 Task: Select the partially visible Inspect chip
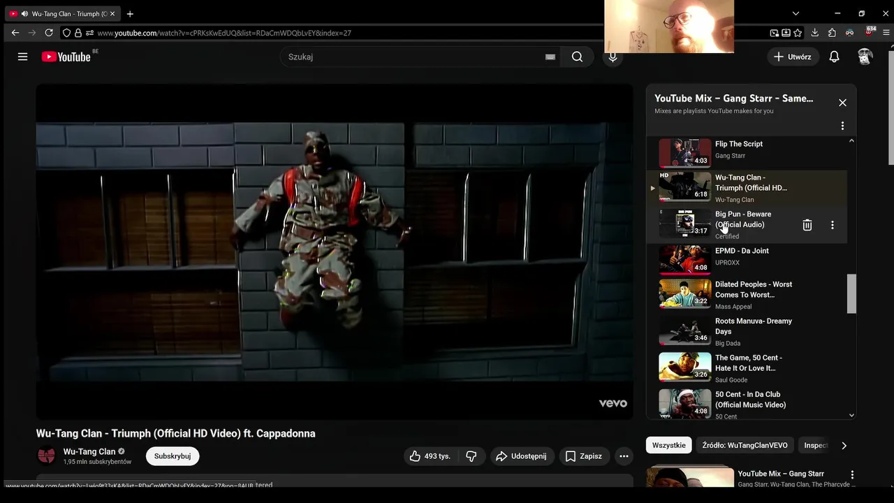(814, 445)
